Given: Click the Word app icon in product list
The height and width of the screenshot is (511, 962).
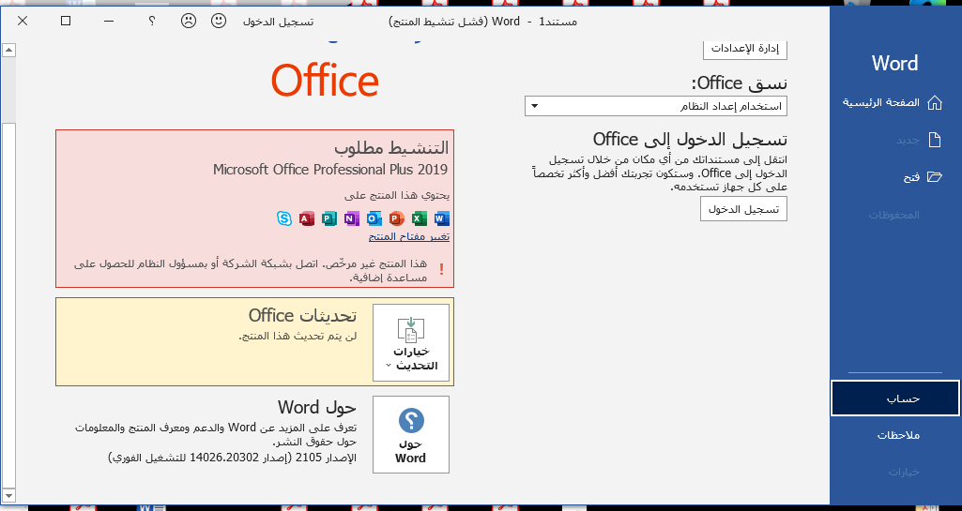Looking at the screenshot, I should [442, 218].
